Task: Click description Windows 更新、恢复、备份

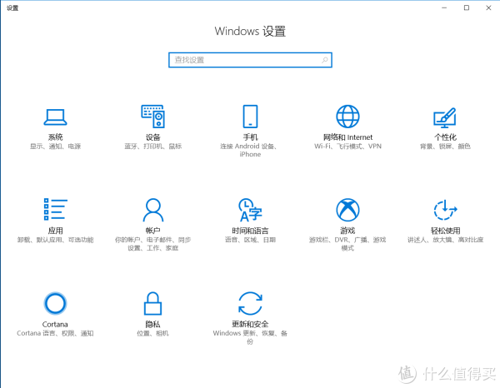Action: click(250, 337)
